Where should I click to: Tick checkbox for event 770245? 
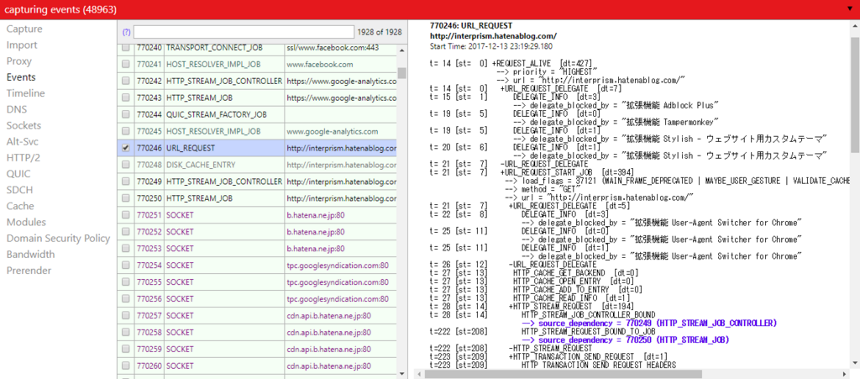126,131
